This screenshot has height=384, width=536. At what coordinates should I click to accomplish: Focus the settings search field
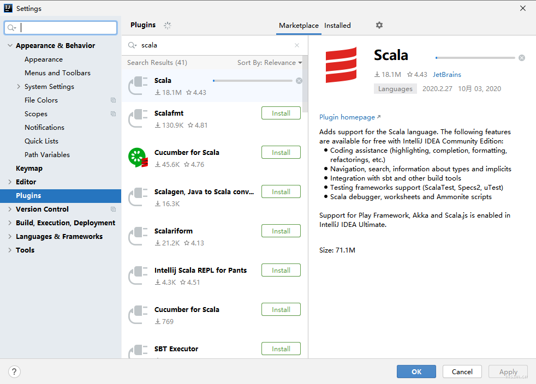pyautogui.click(x=61, y=28)
